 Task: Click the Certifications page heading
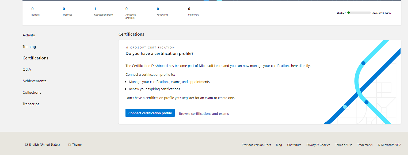131,34
